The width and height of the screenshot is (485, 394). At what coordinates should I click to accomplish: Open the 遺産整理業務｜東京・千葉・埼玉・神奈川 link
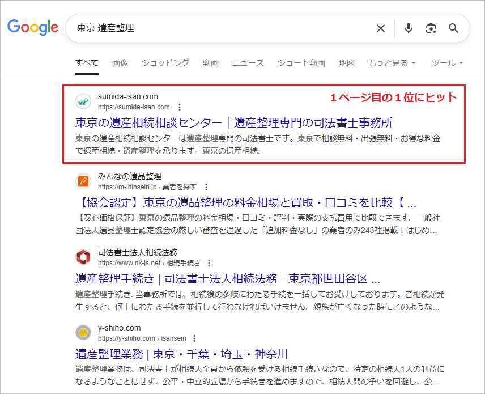click(182, 354)
